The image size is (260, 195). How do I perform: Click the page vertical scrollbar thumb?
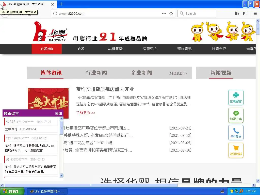click(258, 29)
